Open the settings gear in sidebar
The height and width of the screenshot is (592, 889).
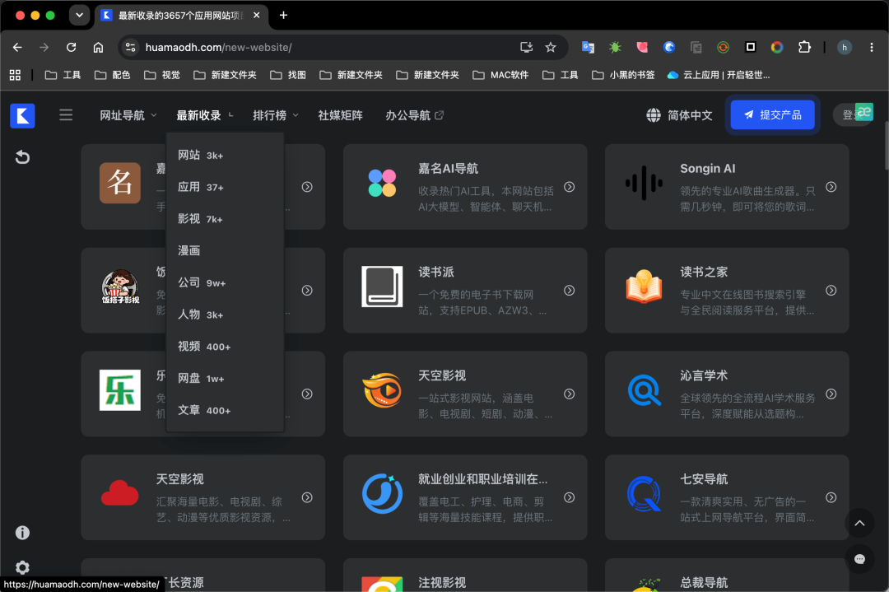22,567
